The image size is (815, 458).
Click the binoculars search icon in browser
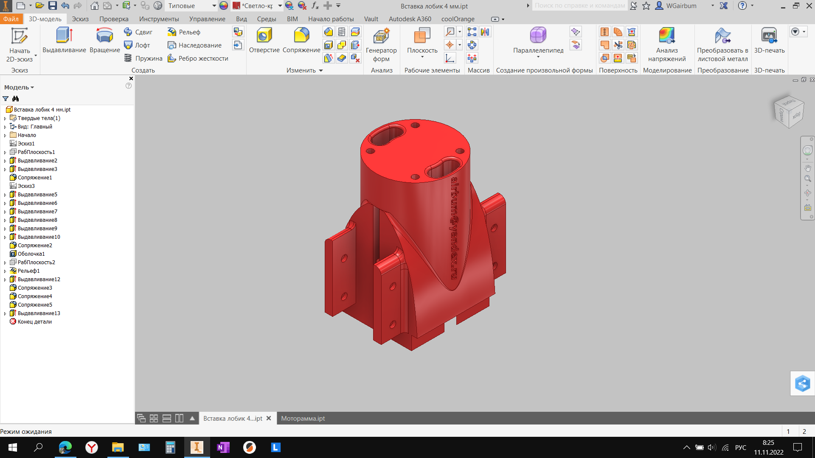click(x=16, y=98)
